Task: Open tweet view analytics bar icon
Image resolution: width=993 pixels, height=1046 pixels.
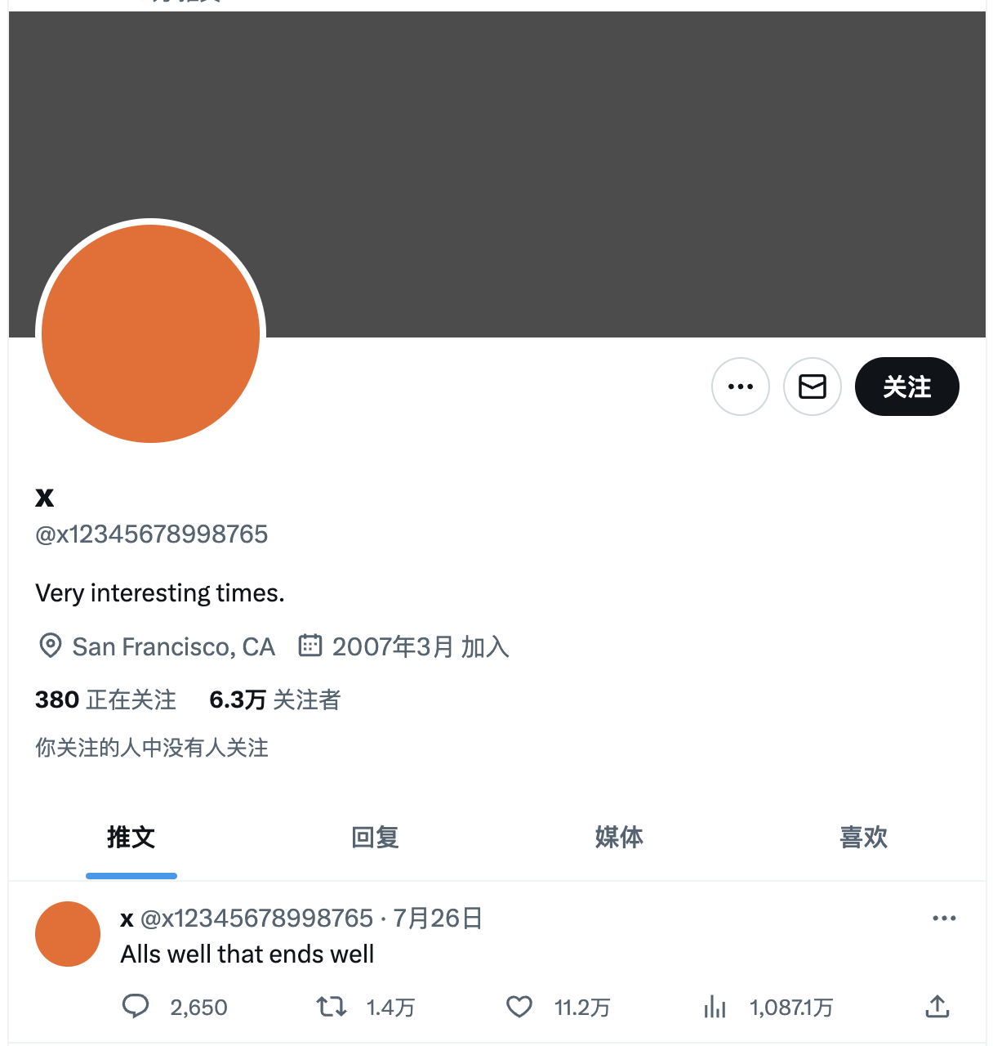Action: [715, 1006]
